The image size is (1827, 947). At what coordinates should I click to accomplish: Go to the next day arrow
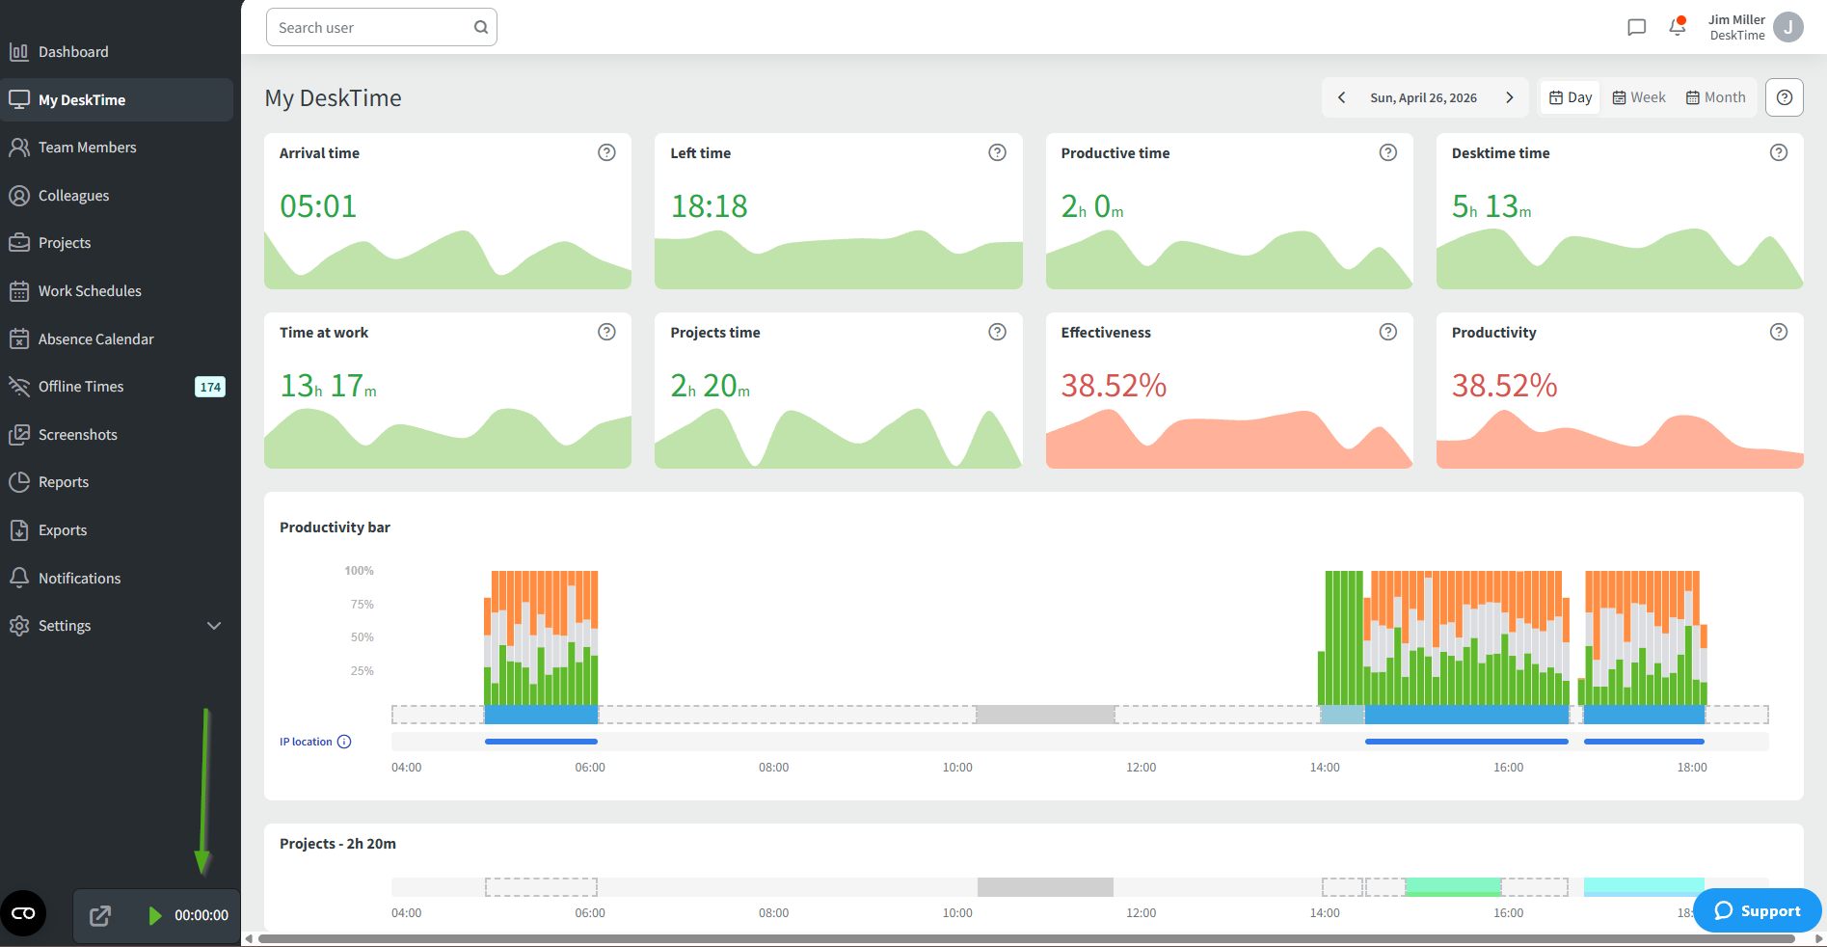click(1510, 97)
